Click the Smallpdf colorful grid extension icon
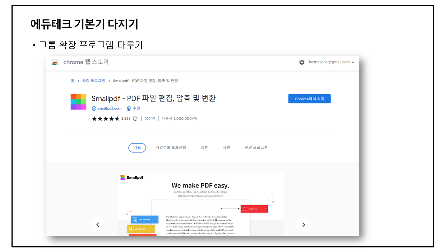 (x=78, y=102)
